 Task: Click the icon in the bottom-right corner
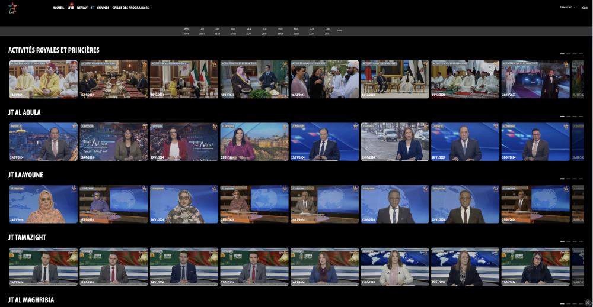(588, 302)
